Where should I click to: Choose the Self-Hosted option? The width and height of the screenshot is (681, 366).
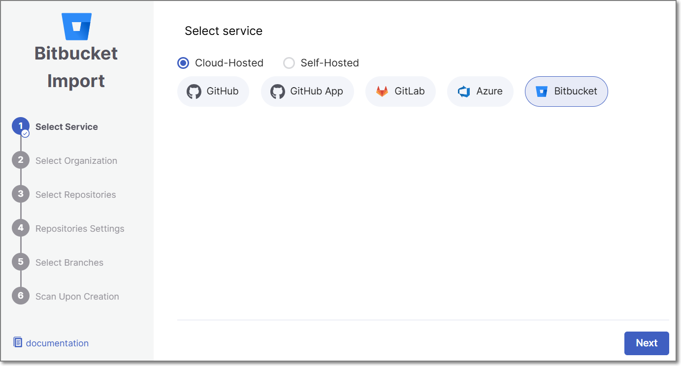(289, 62)
